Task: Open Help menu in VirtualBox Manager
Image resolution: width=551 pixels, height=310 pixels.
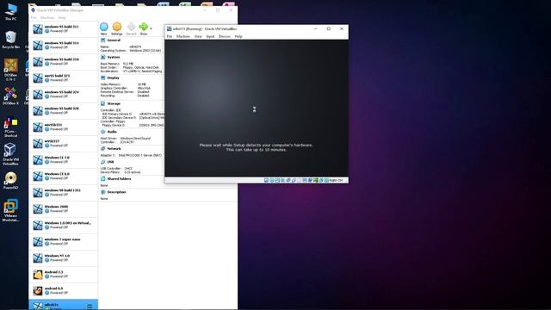Action: [62, 17]
